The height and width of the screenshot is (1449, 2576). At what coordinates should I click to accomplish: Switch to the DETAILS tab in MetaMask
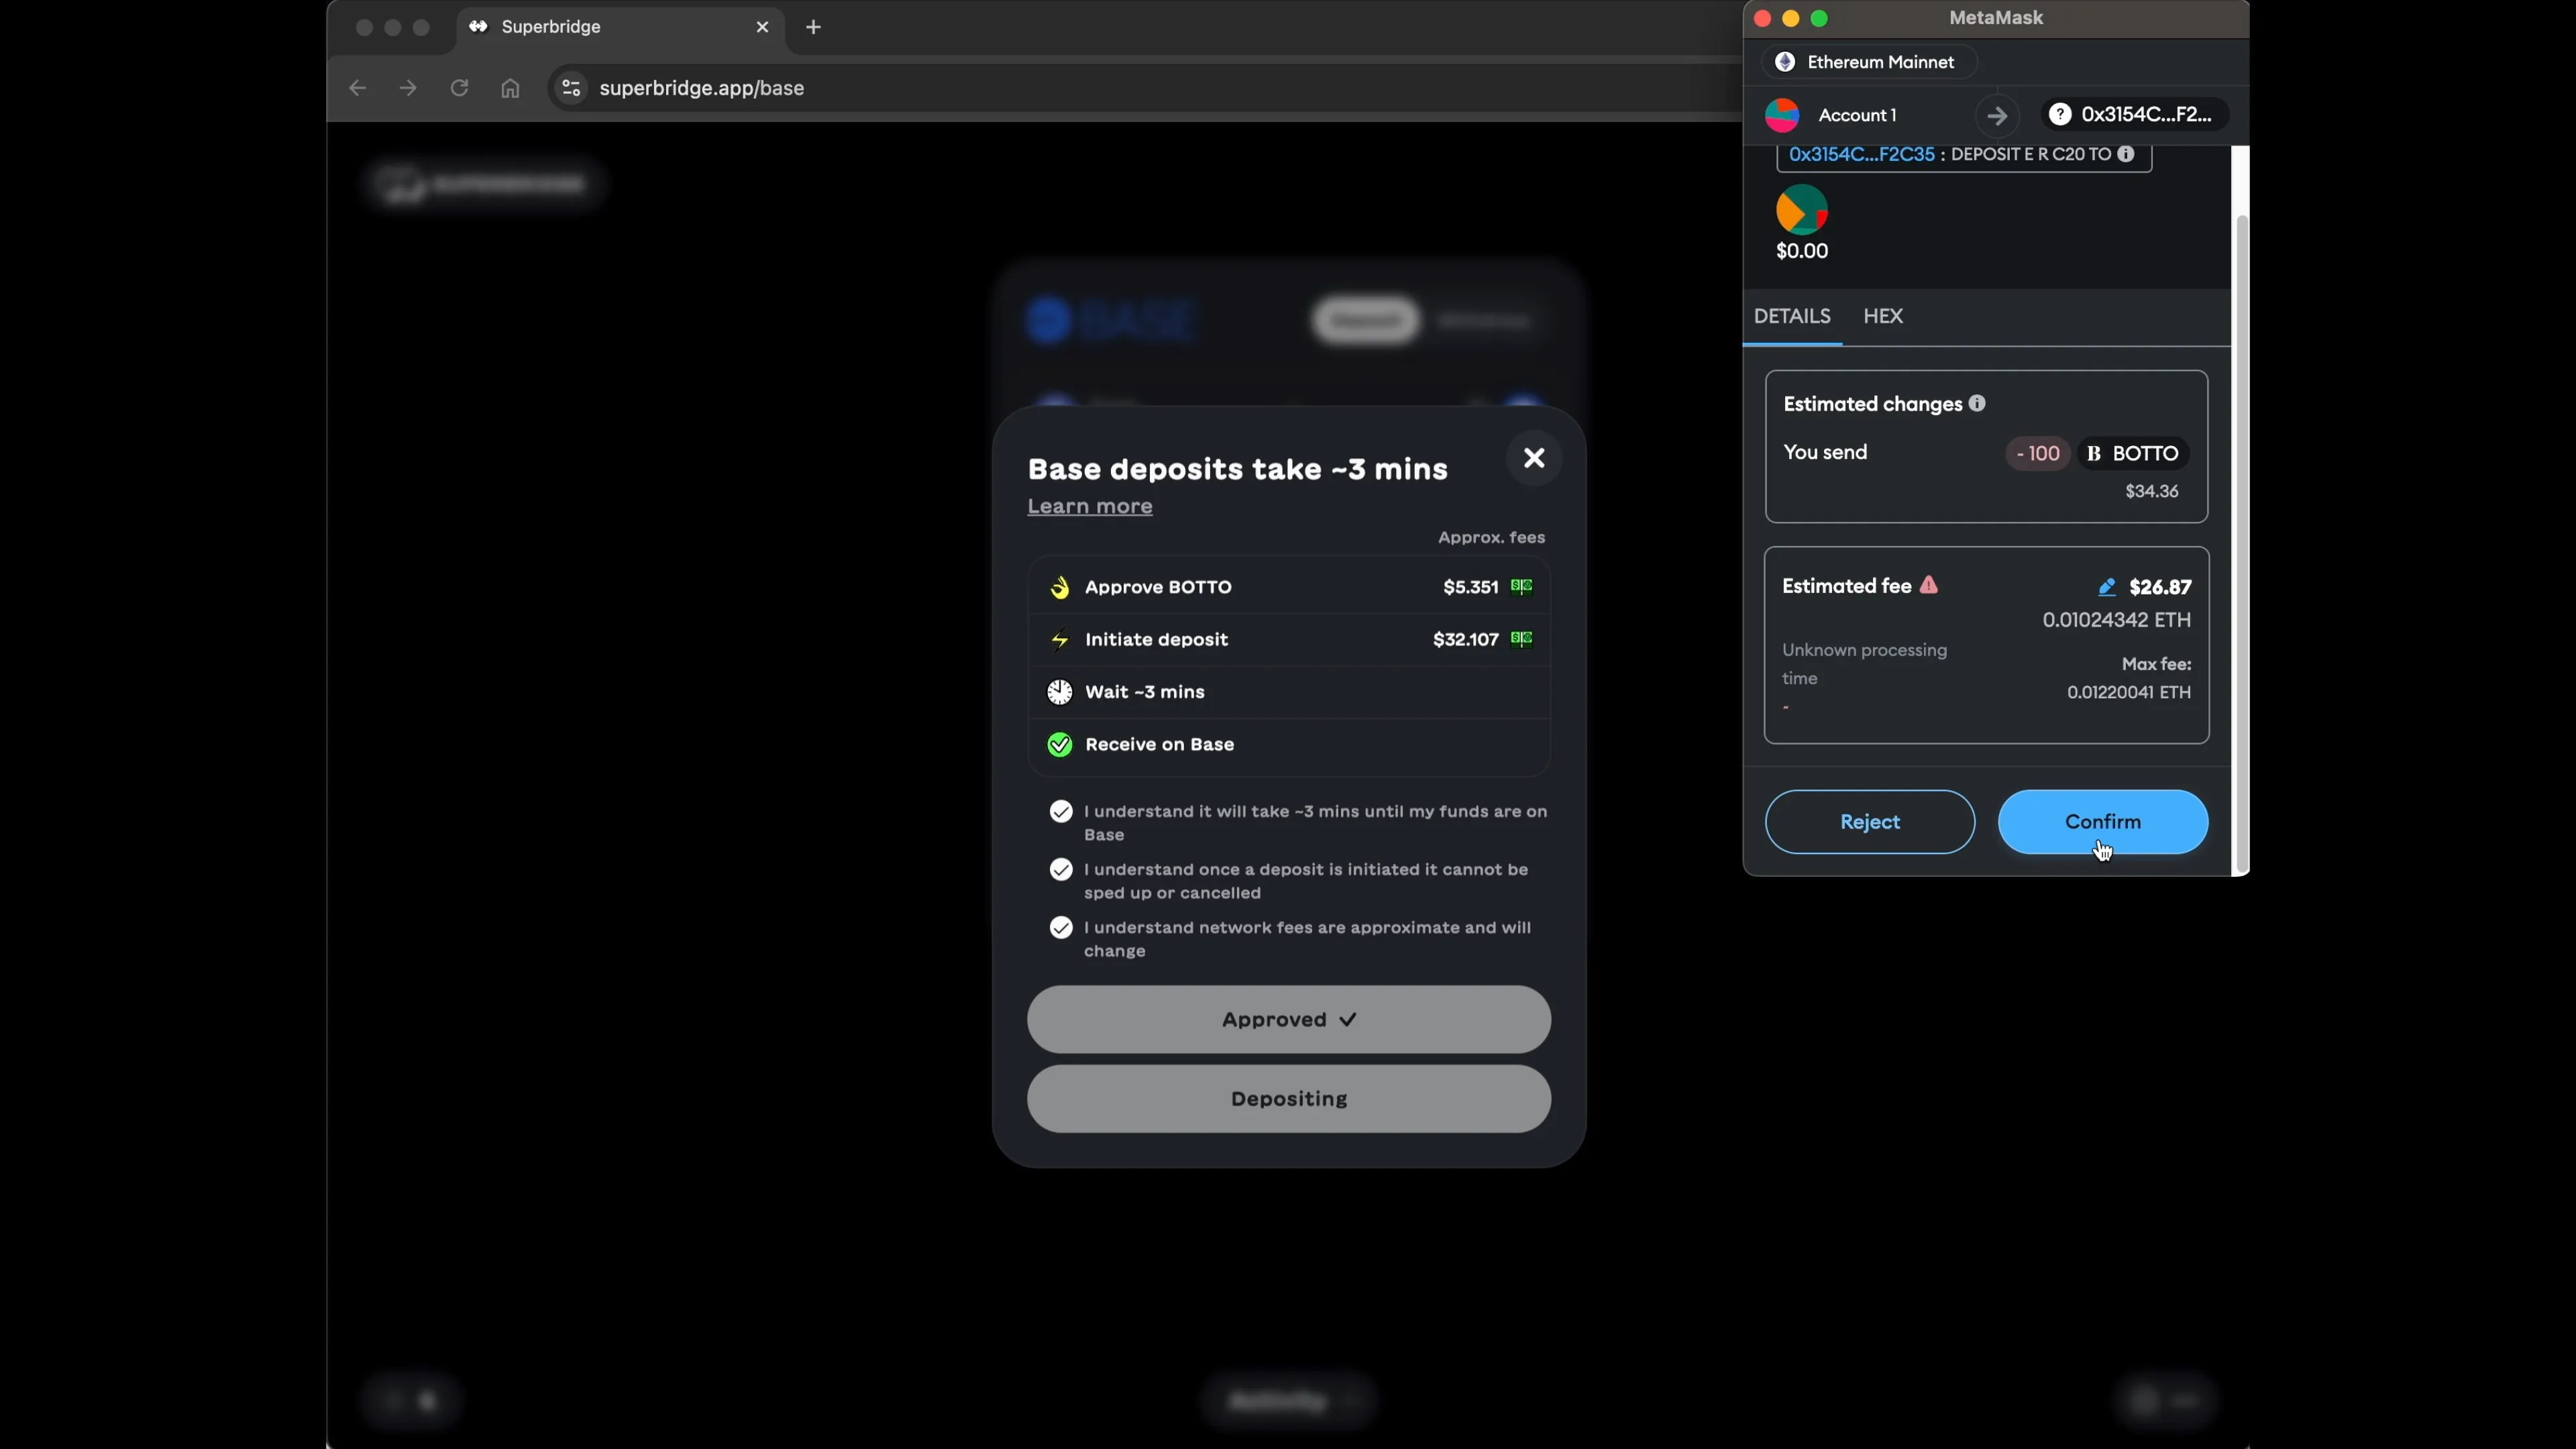(x=1792, y=316)
